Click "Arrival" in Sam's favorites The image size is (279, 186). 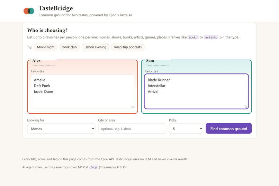(153, 91)
